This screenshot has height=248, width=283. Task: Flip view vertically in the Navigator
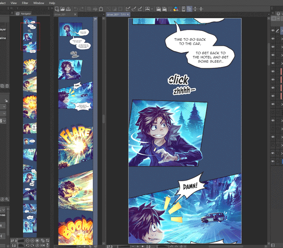pyautogui.click(x=47, y=245)
